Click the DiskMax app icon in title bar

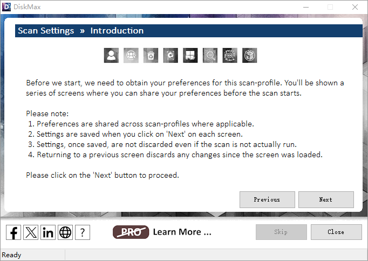[6, 7]
